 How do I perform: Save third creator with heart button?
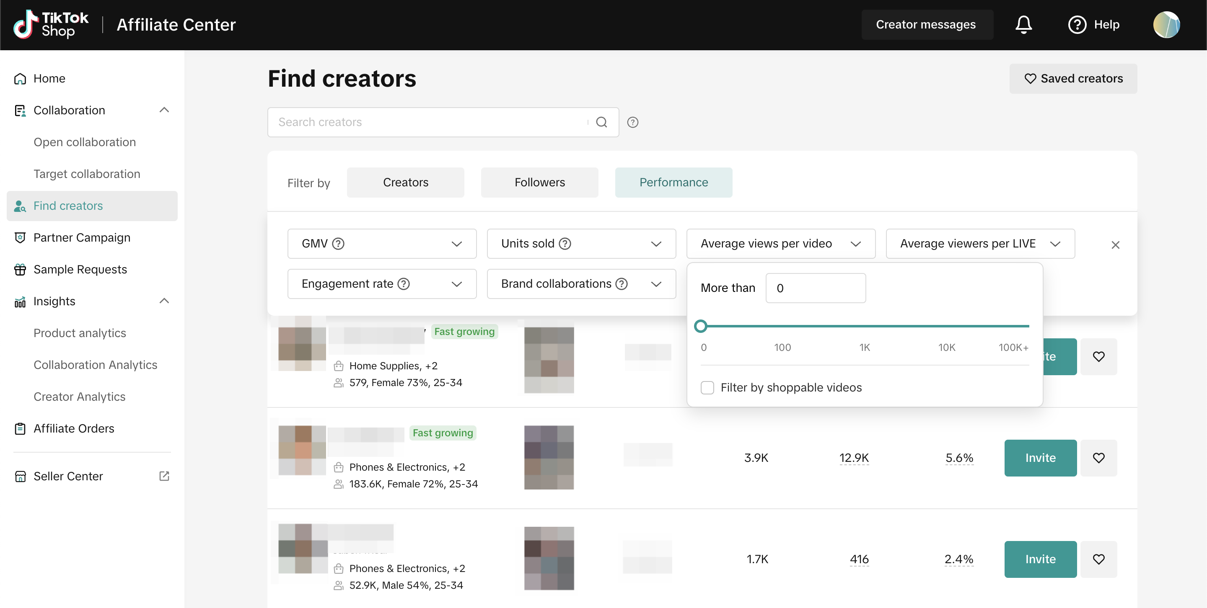point(1098,559)
